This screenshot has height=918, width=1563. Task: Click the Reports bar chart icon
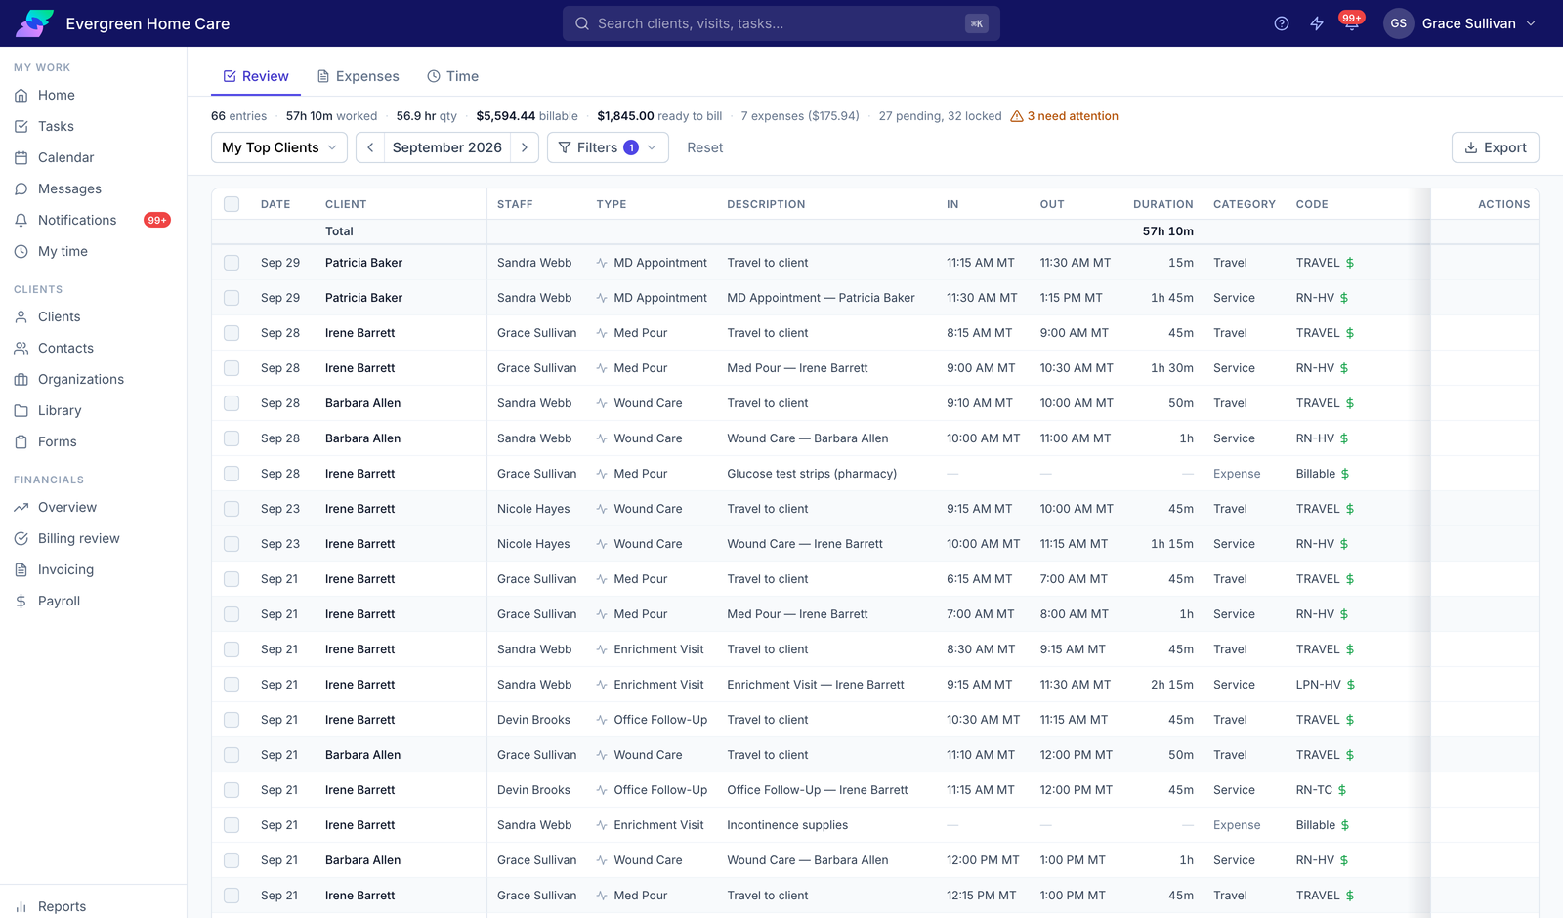[x=21, y=906]
